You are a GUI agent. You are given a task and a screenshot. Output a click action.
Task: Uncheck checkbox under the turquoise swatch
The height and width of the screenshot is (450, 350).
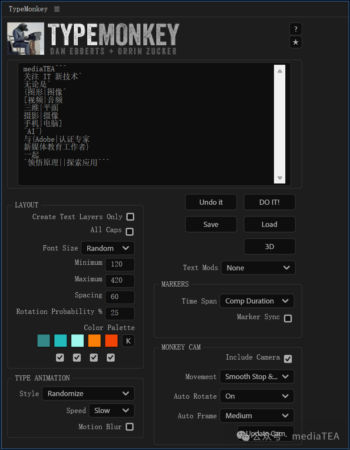pyautogui.click(x=60, y=357)
